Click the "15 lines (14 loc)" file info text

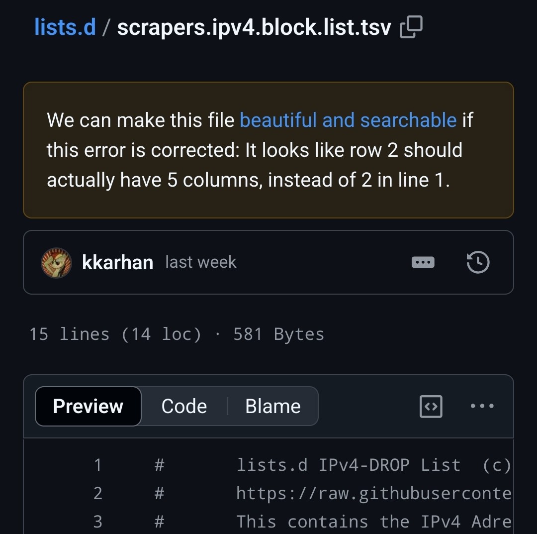pos(115,334)
